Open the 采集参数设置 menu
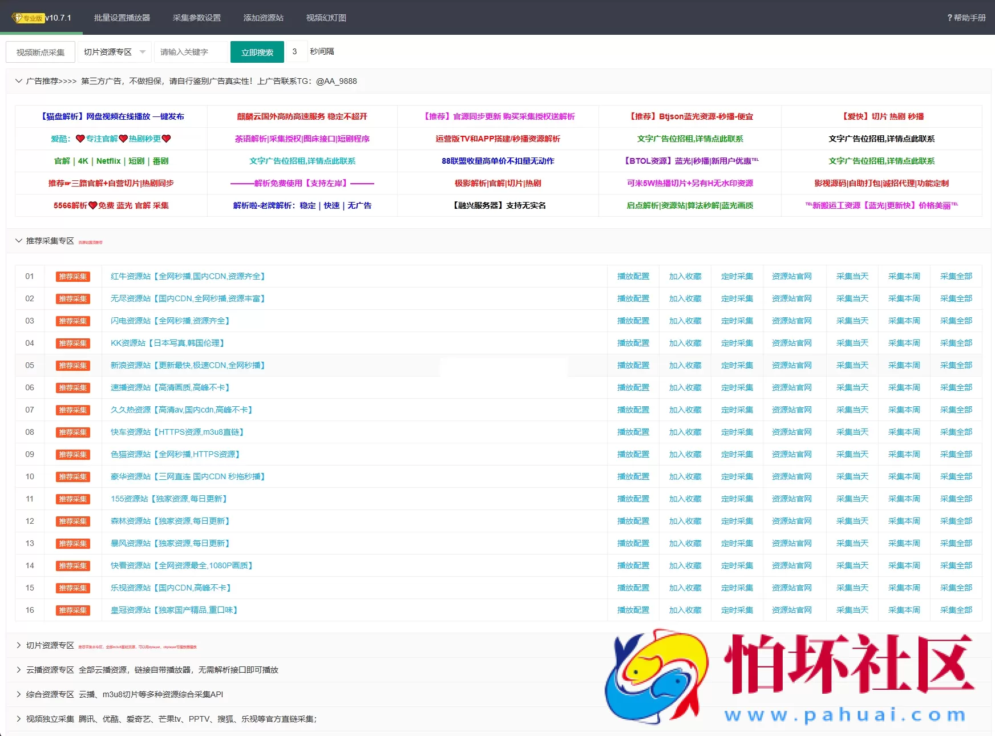The height and width of the screenshot is (736, 995). pos(197,18)
